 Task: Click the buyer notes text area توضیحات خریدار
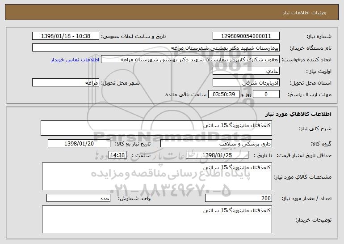(157, 219)
